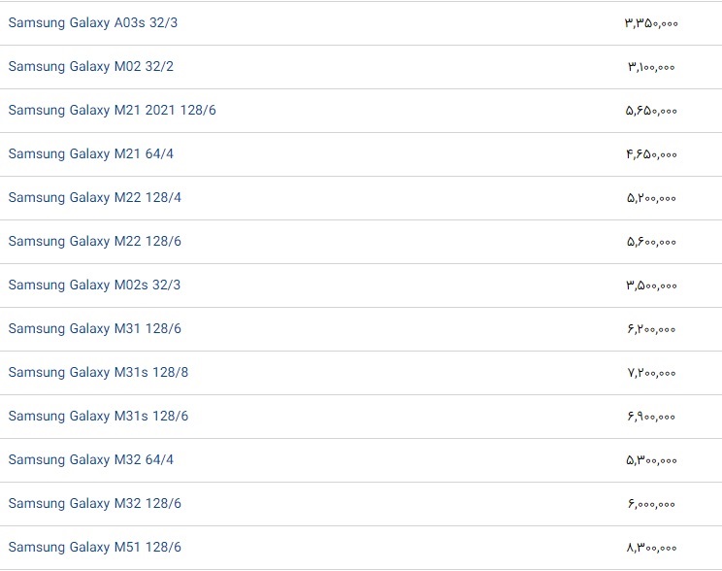Open Samsung Galaxy M51 128/6 link
722x571 pixels.
click(x=94, y=548)
